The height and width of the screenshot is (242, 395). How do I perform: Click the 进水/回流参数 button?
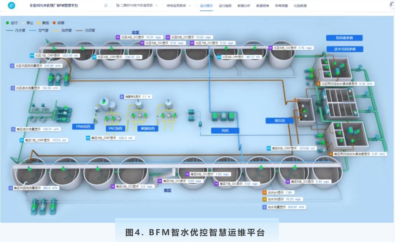pos(344,49)
